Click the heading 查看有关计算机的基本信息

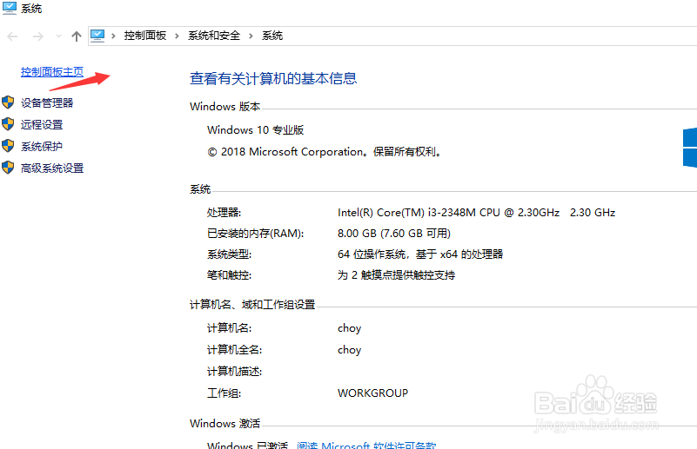273,78
